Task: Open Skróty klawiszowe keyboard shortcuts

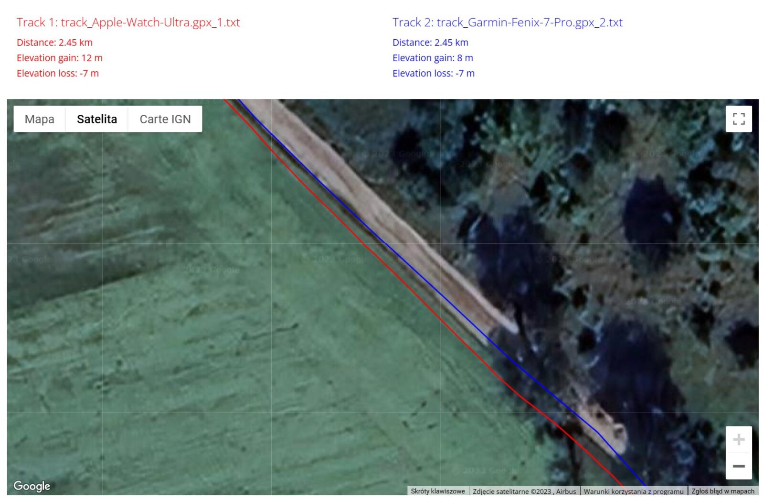Action: coord(437,491)
